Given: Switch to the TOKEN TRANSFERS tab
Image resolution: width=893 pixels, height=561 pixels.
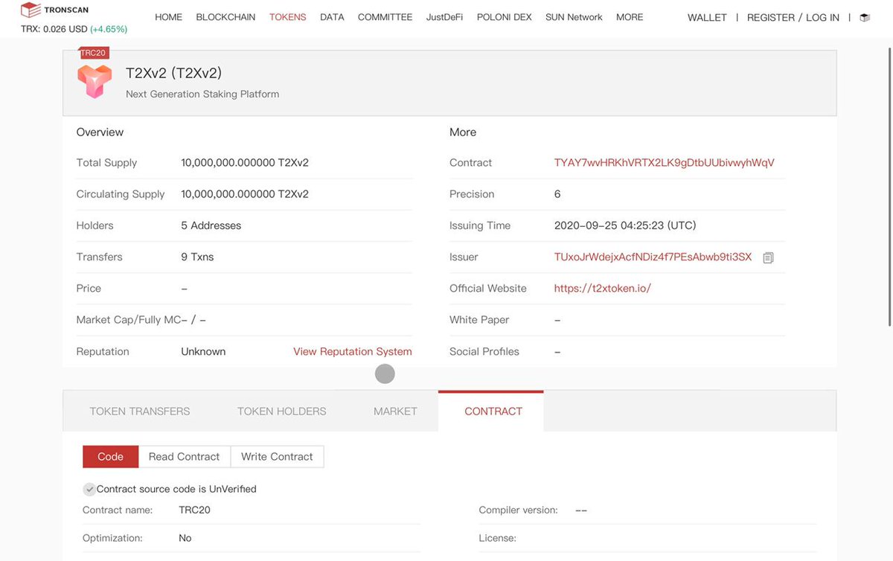Looking at the screenshot, I should point(140,411).
